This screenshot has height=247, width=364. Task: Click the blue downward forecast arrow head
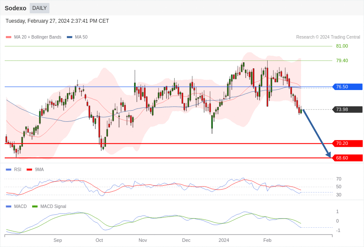(328, 154)
